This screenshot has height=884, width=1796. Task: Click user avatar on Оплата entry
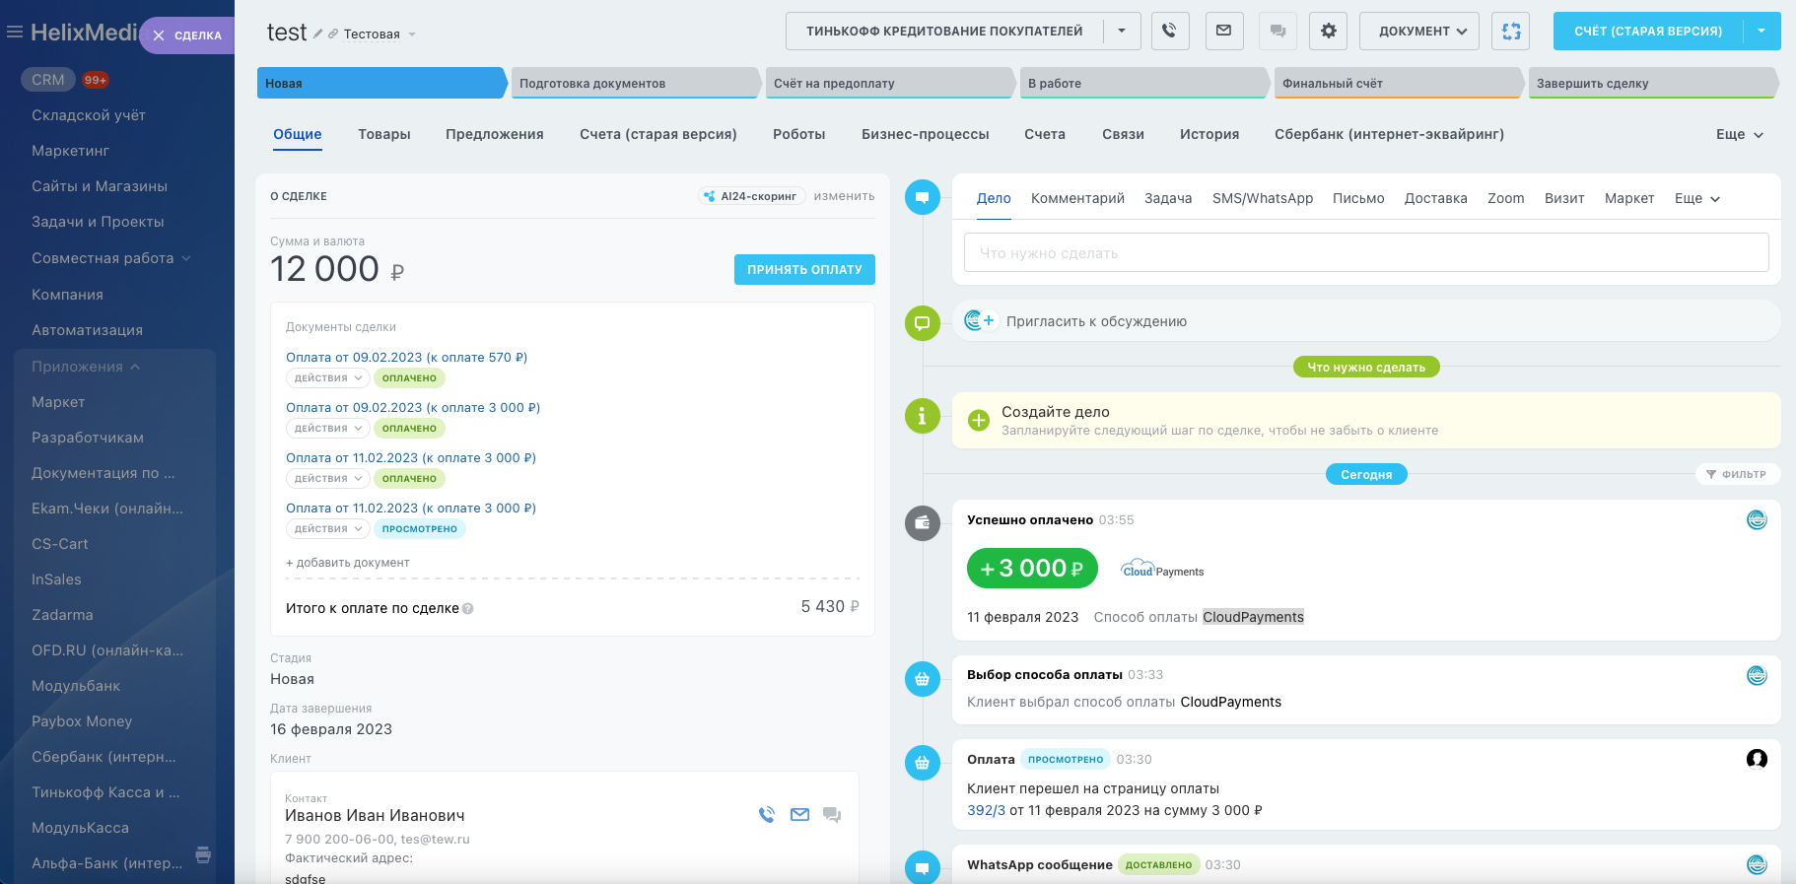pyautogui.click(x=1757, y=759)
